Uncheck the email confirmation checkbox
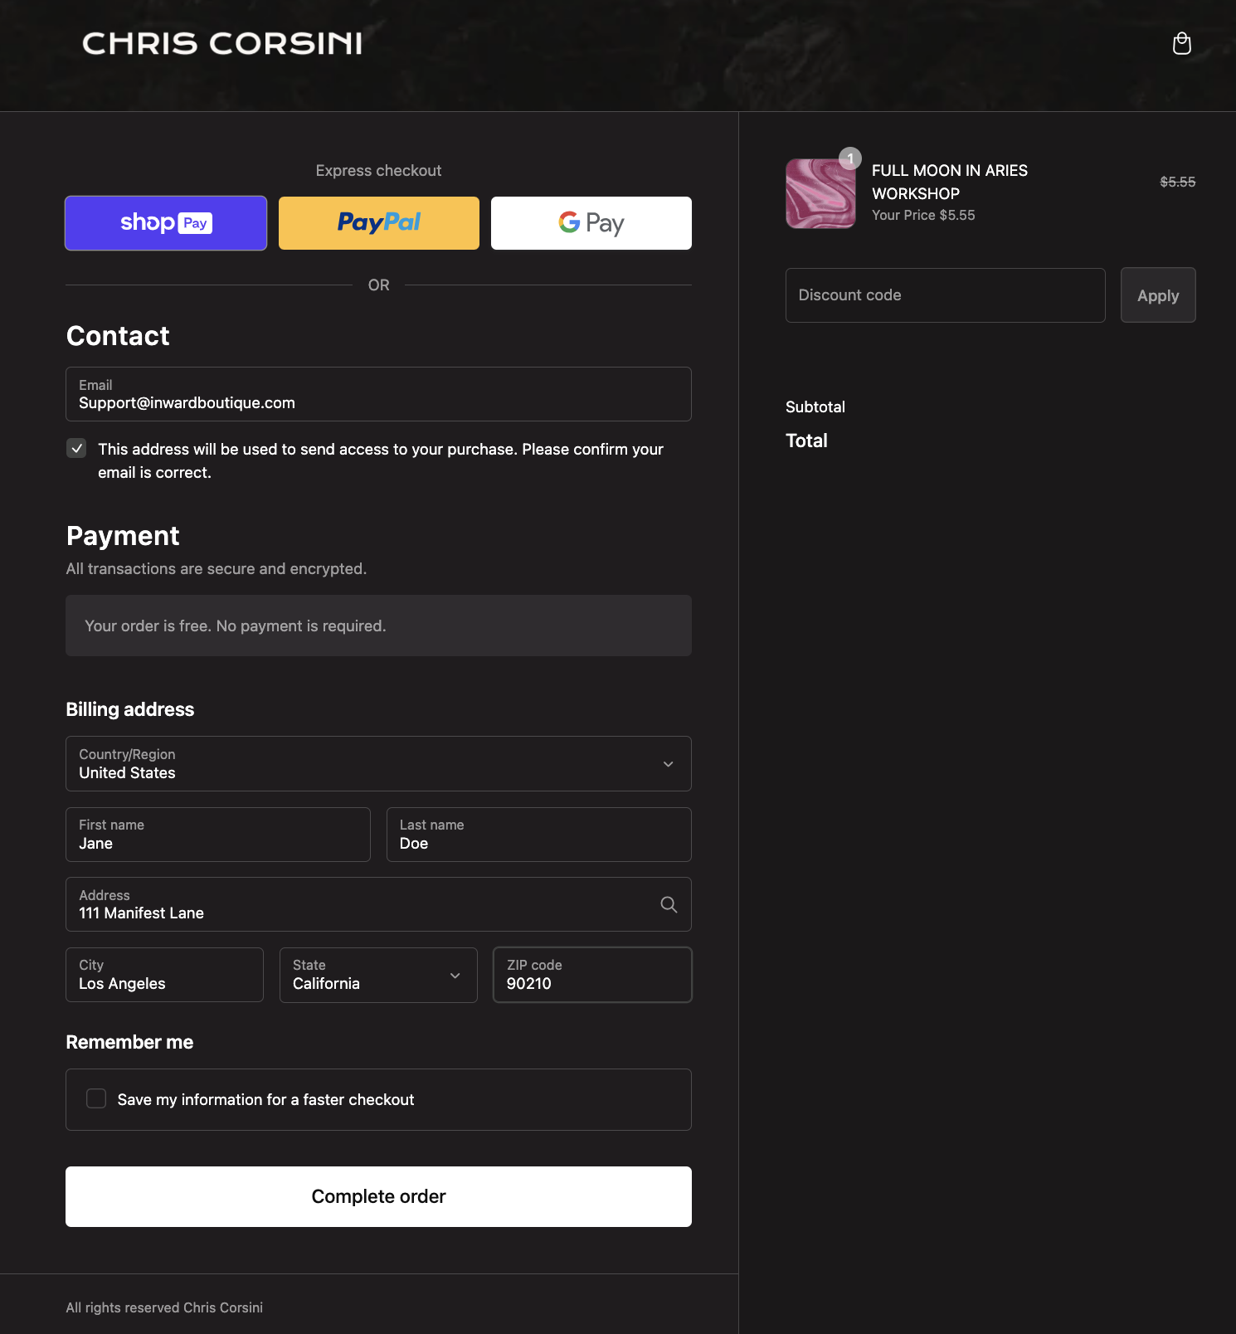The image size is (1236, 1334). 76,449
